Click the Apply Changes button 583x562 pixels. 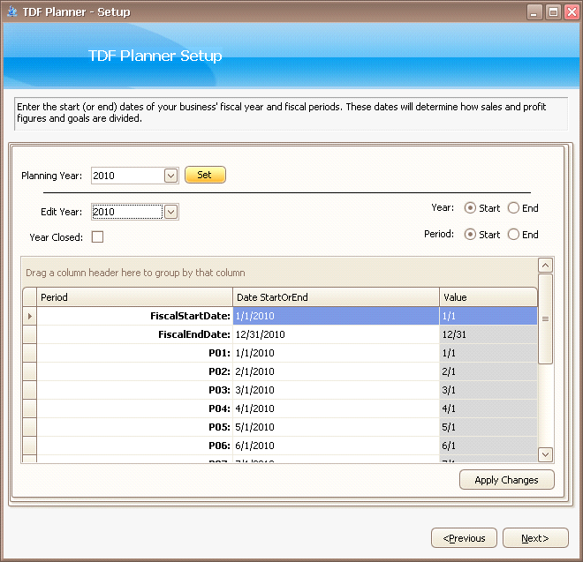(507, 480)
